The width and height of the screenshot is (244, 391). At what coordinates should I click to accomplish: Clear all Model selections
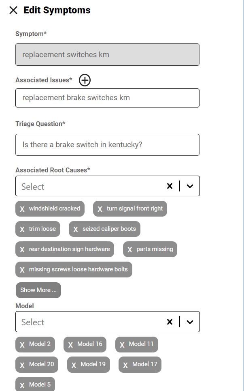point(170,322)
